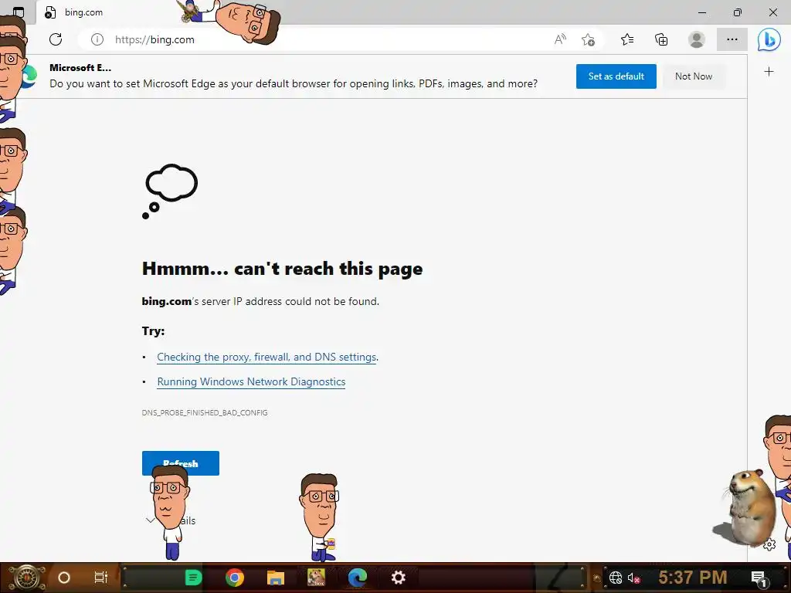791x593 pixels.
Task: Click the sidebar customize gear icon
Action: [769, 544]
